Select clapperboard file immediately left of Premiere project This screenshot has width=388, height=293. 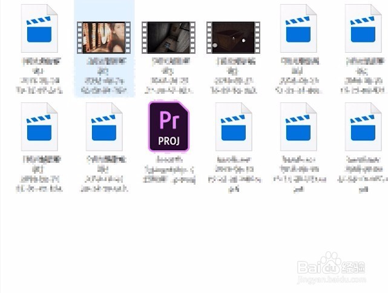(x=104, y=127)
